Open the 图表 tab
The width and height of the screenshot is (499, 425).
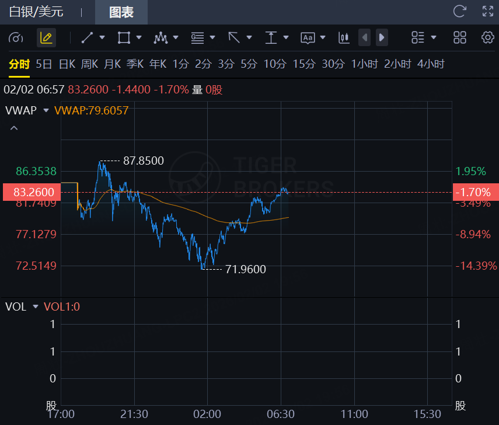121,12
